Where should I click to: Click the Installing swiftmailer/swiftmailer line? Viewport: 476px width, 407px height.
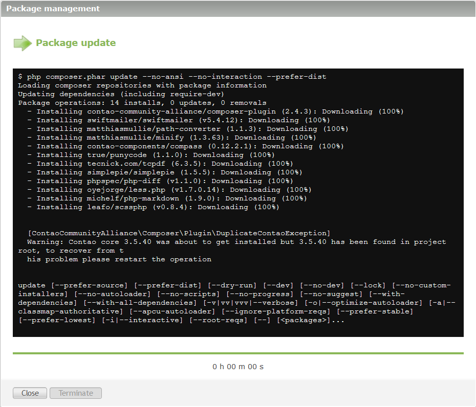point(179,120)
